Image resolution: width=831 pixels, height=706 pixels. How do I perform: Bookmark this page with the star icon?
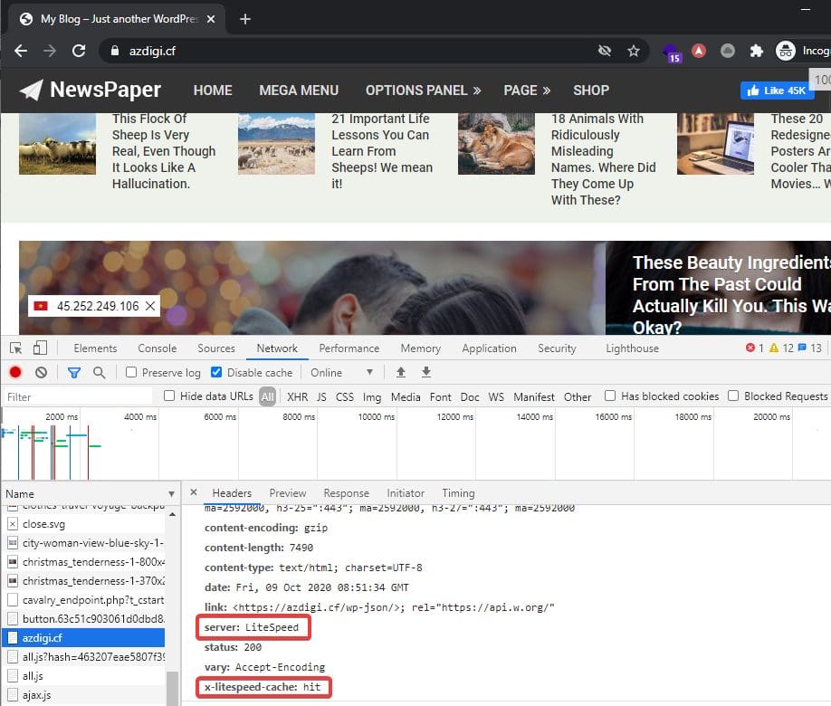tap(634, 51)
